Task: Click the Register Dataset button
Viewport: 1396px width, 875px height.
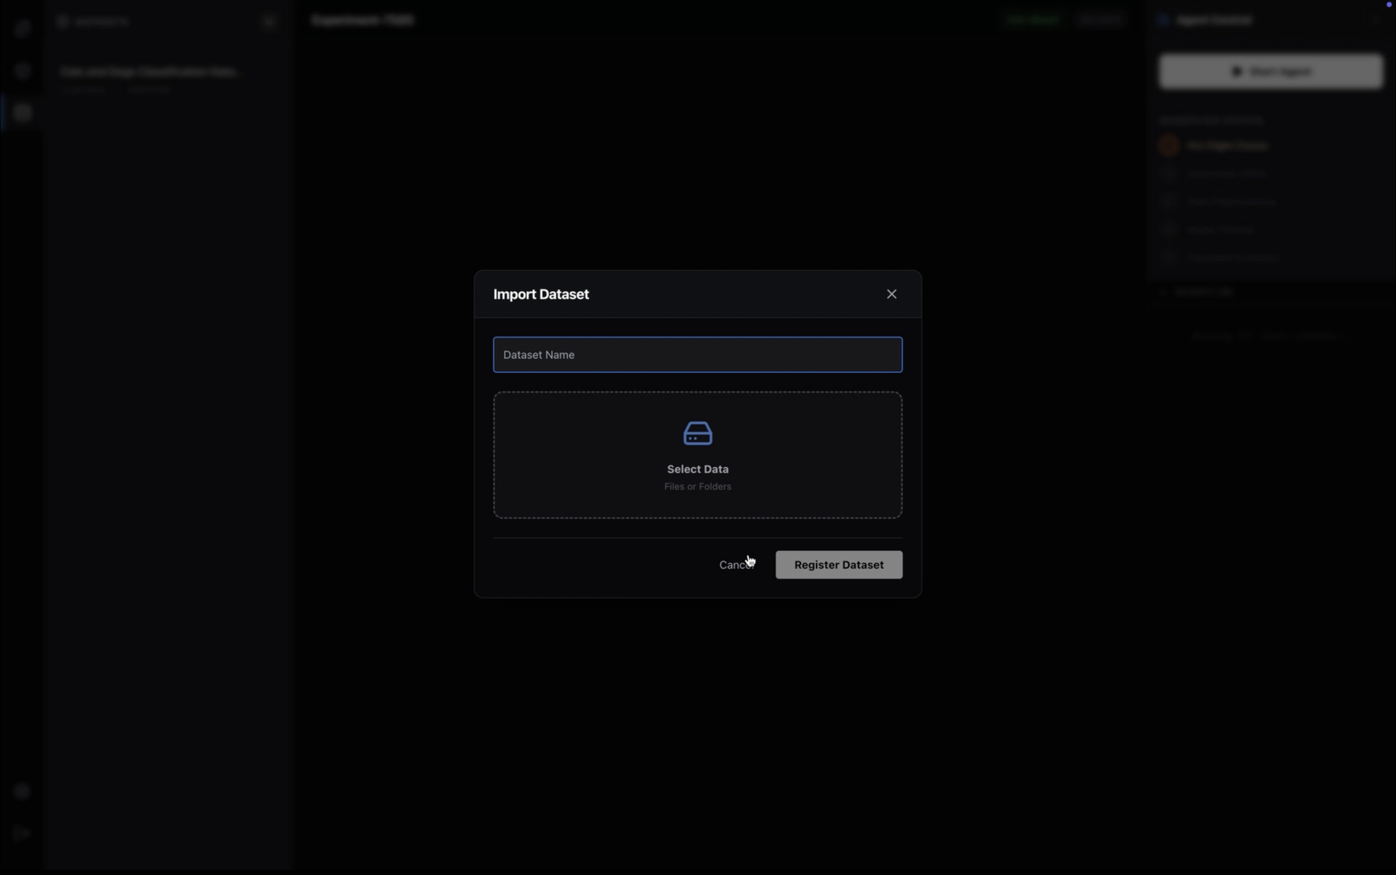Action: click(x=838, y=565)
